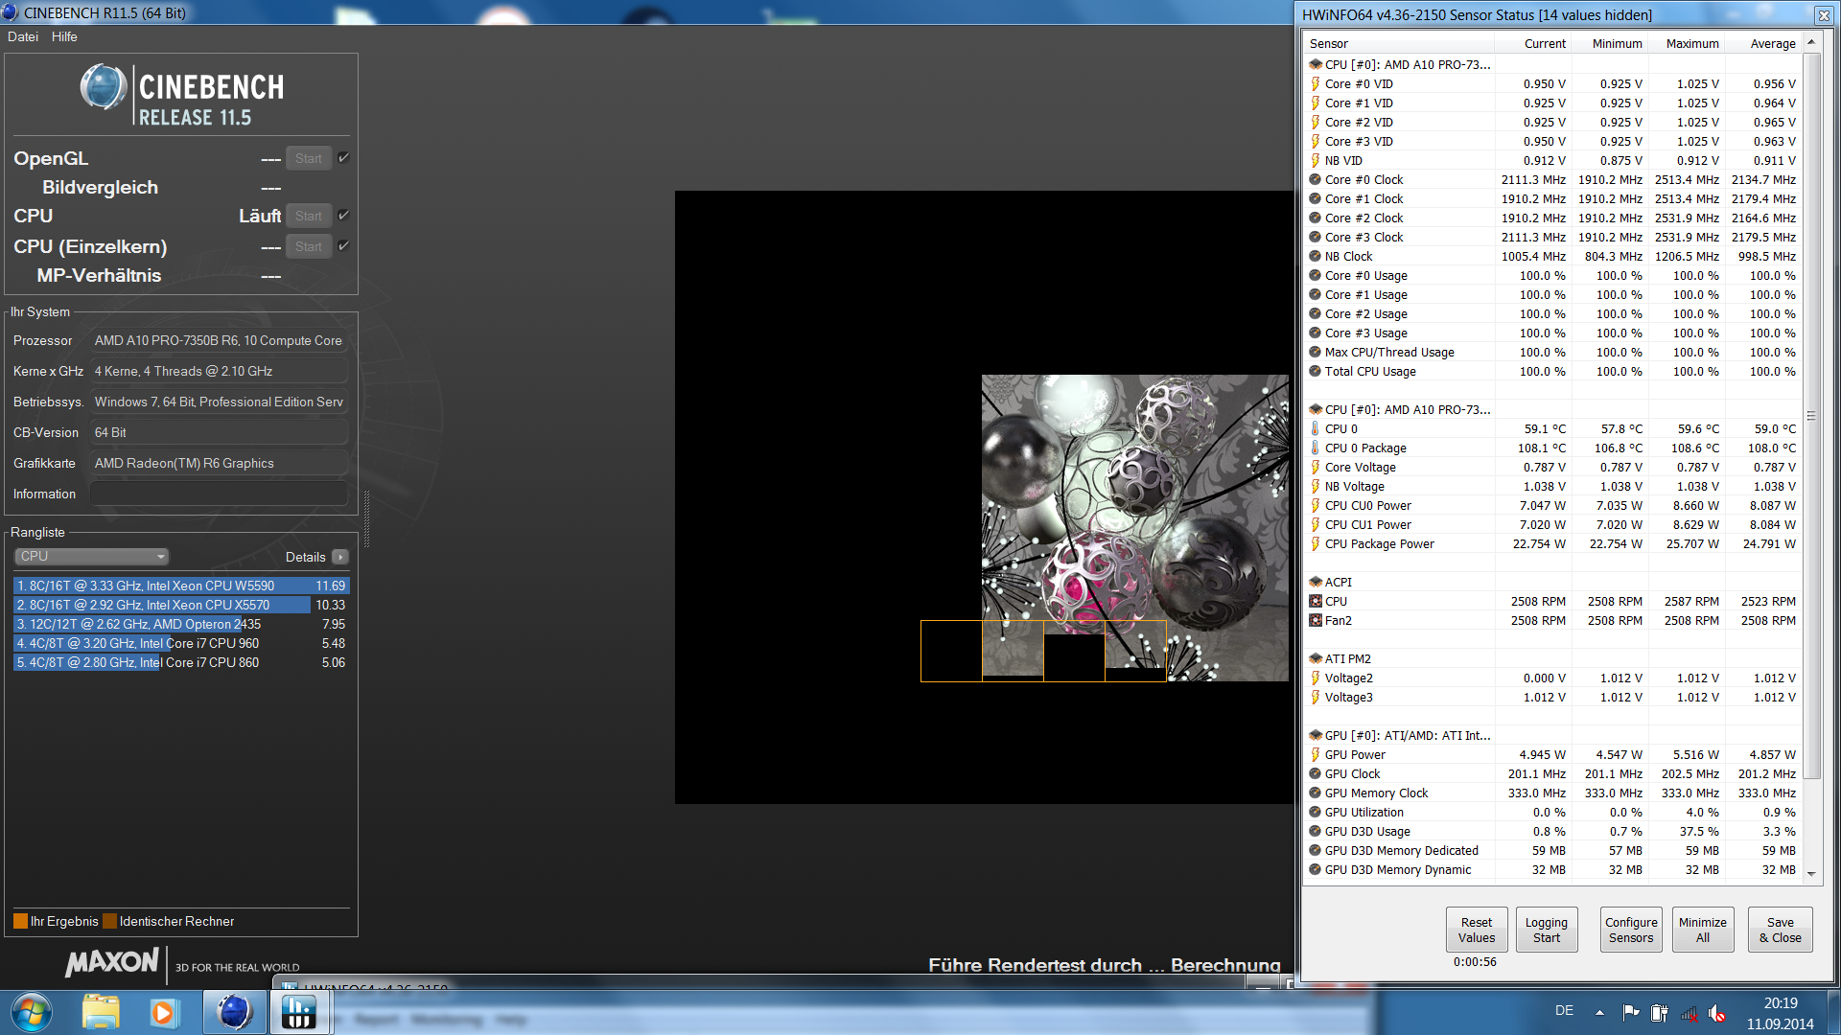Click the Core #0 Clock sensor icon

point(1316,180)
